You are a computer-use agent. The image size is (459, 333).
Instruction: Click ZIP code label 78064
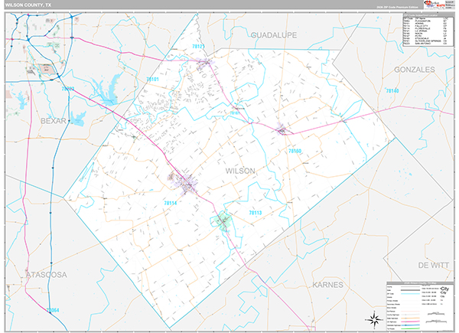pyautogui.click(x=53, y=310)
